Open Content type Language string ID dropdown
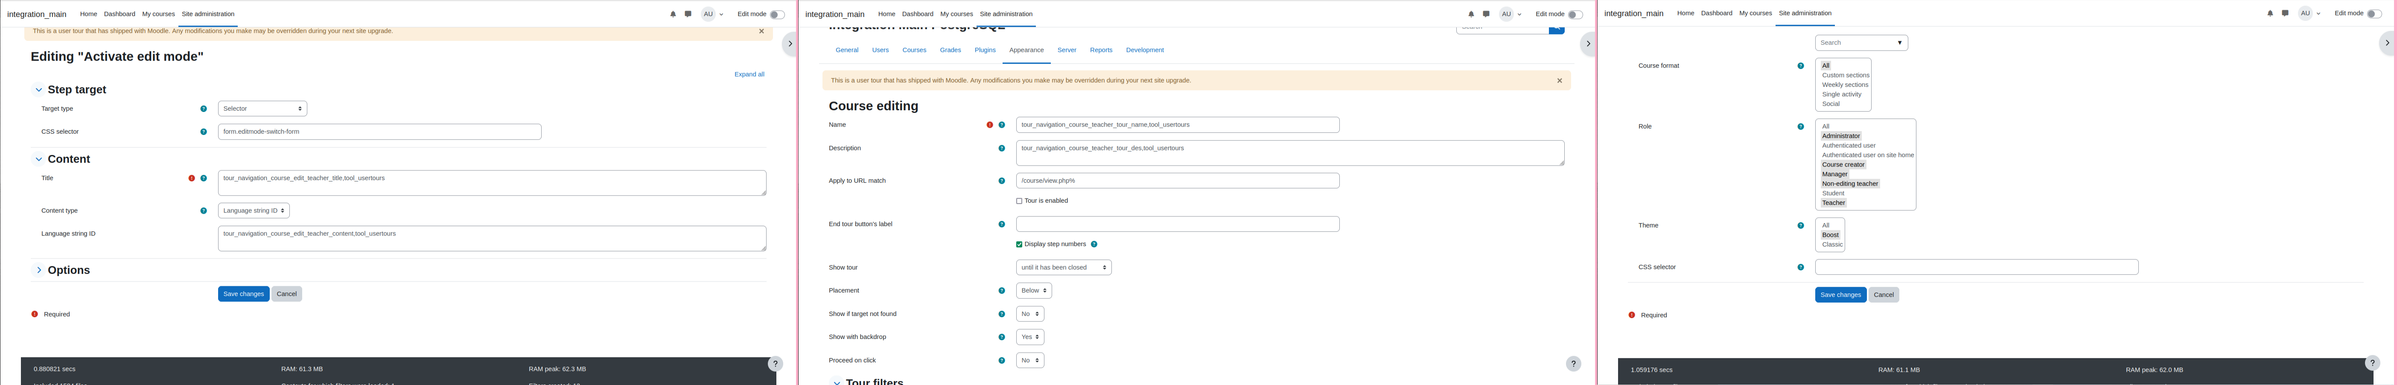The width and height of the screenshot is (2397, 385). click(254, 210)
